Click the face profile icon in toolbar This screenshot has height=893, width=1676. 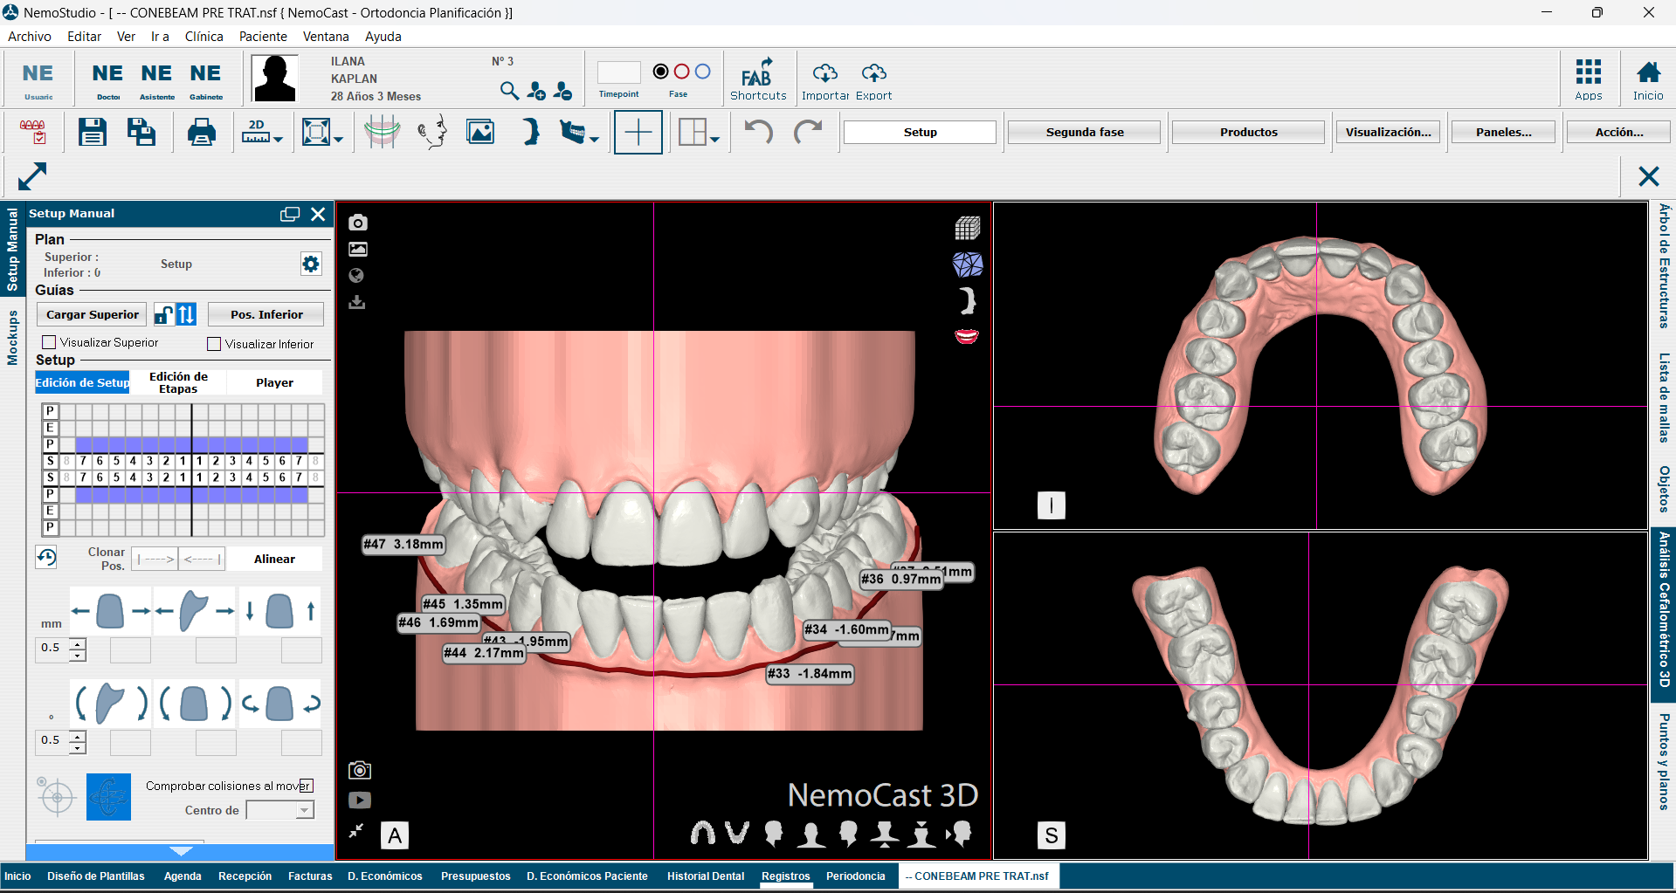pos(432,133)
